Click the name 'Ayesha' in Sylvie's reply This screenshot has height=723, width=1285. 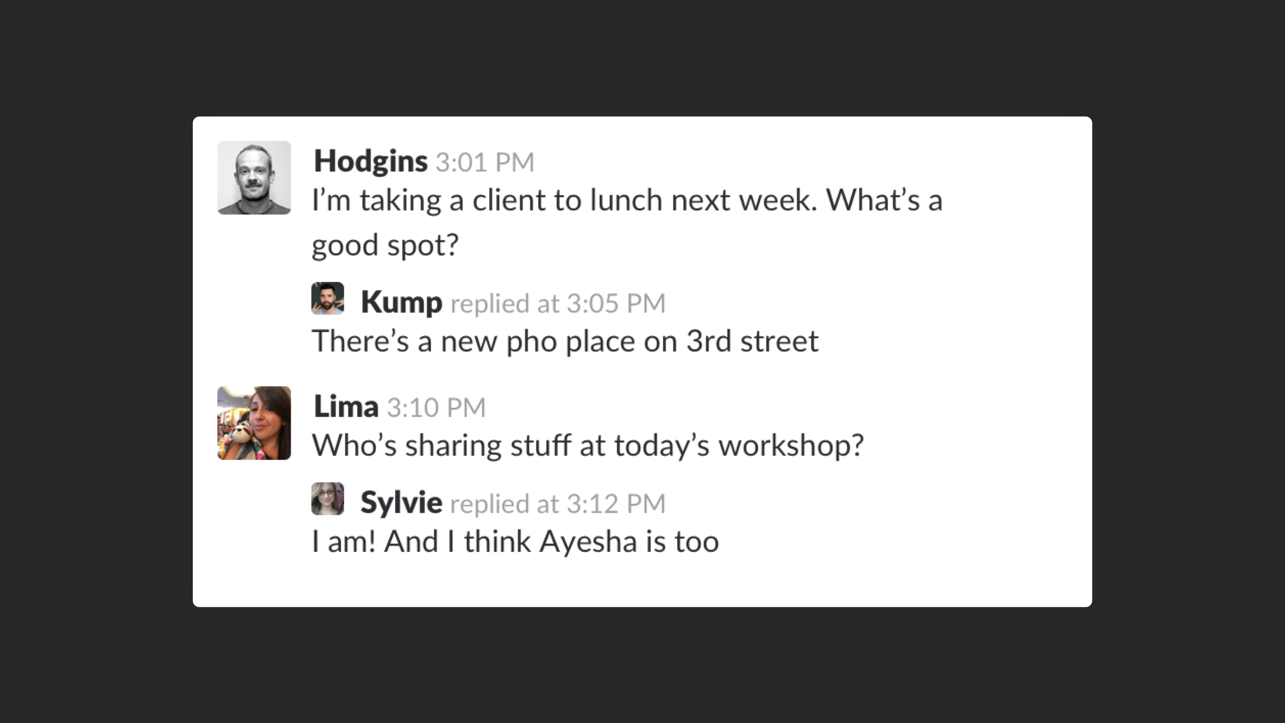[588, 542]
